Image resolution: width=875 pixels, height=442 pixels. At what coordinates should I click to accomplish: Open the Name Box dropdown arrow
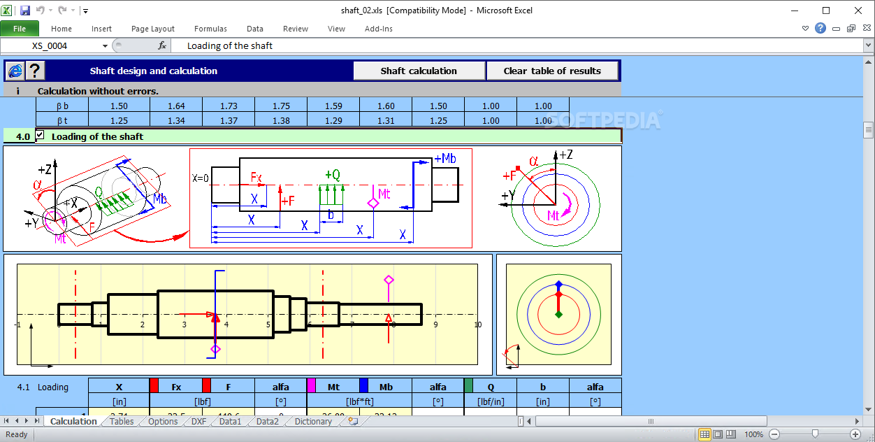pyautogui.click(x=105, y=45)
